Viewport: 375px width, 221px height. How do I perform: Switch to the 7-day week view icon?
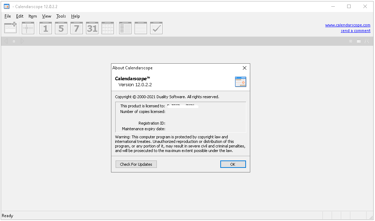pos(76,28)
